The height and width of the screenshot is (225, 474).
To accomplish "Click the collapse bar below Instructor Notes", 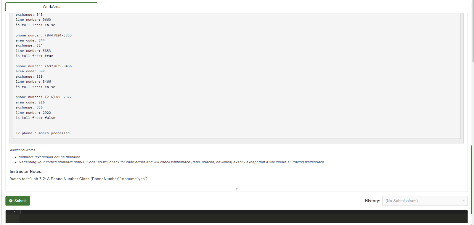I will click(237, 189).
